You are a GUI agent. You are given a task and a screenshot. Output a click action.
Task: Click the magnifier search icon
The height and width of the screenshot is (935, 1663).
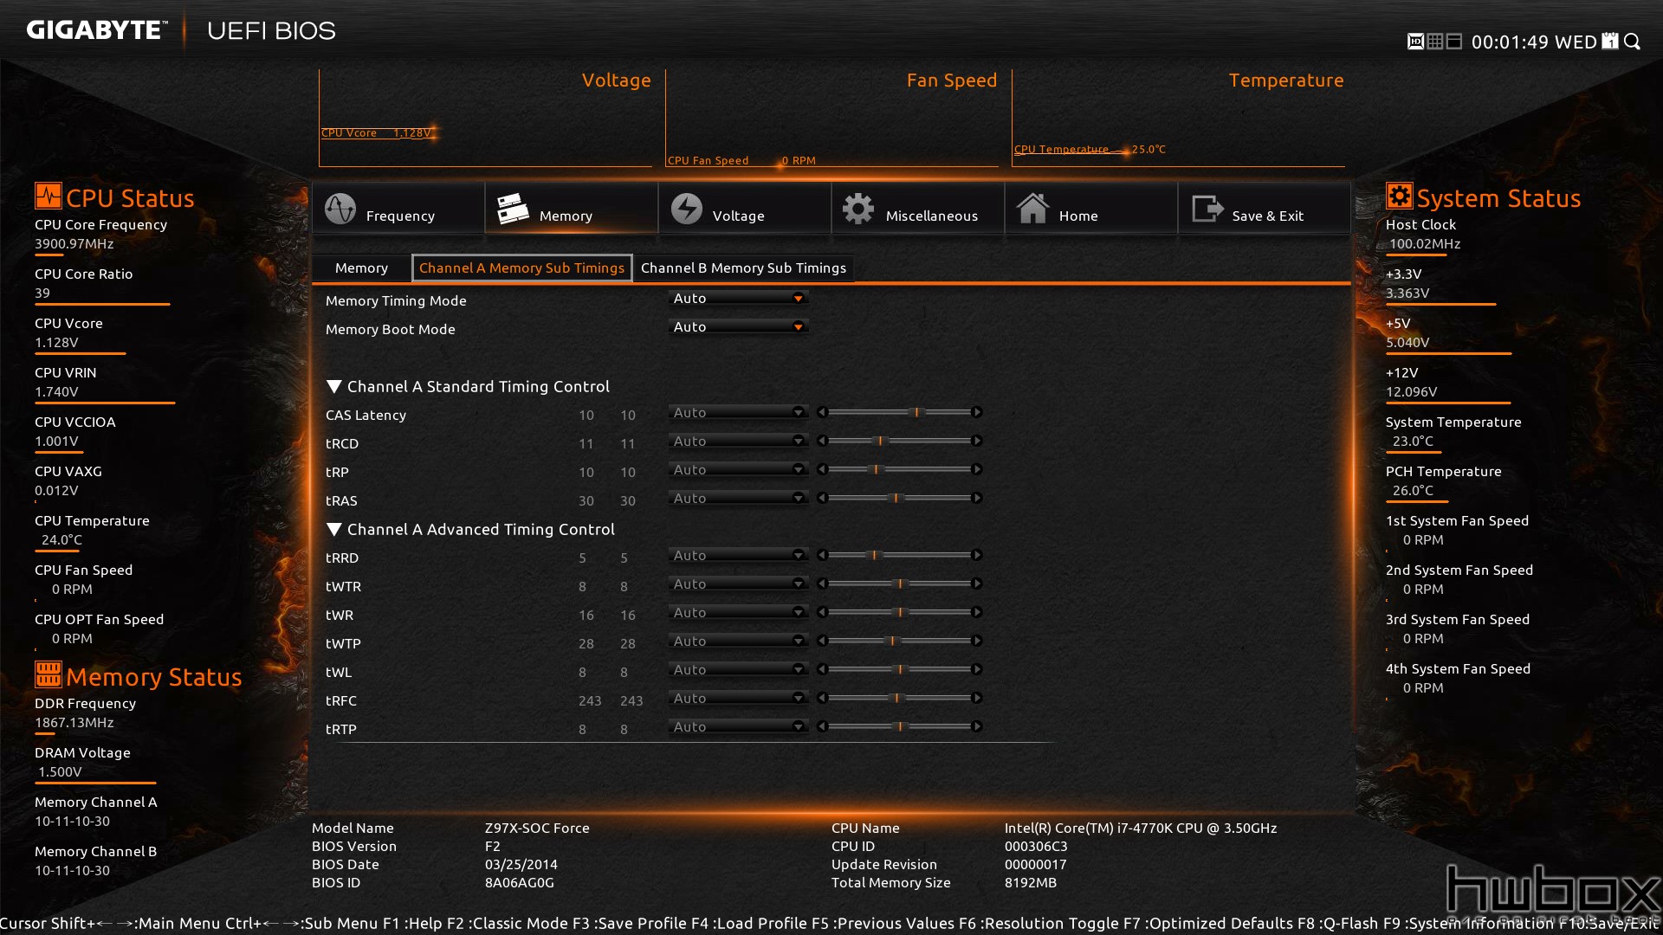pos(1632,42)
